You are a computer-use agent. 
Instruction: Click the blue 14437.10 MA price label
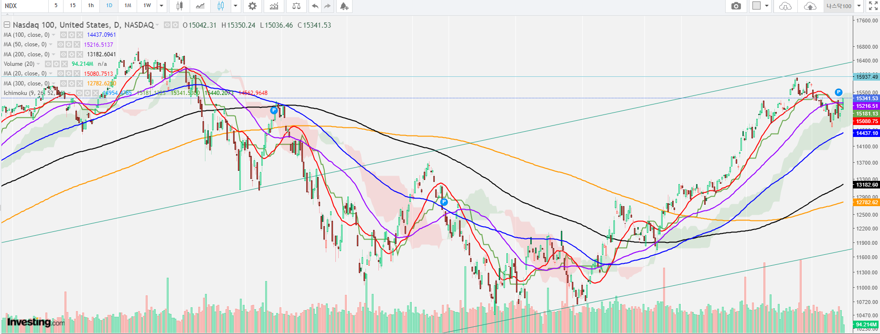tap(867, 133)
